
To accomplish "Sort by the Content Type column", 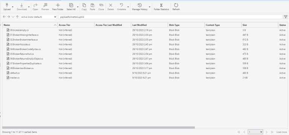I will pos(223,25).
